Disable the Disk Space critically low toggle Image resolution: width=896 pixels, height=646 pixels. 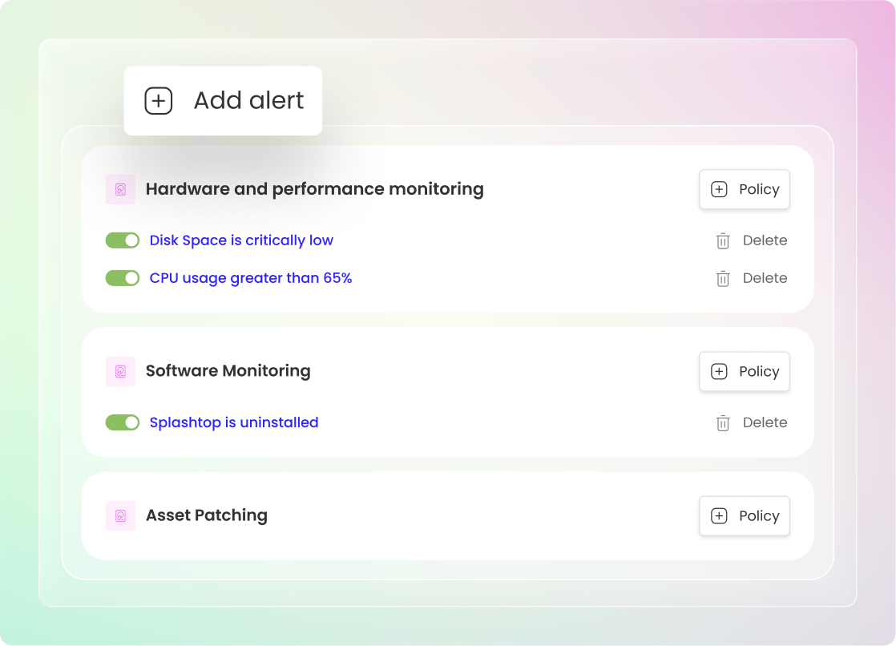click(123, 240)
